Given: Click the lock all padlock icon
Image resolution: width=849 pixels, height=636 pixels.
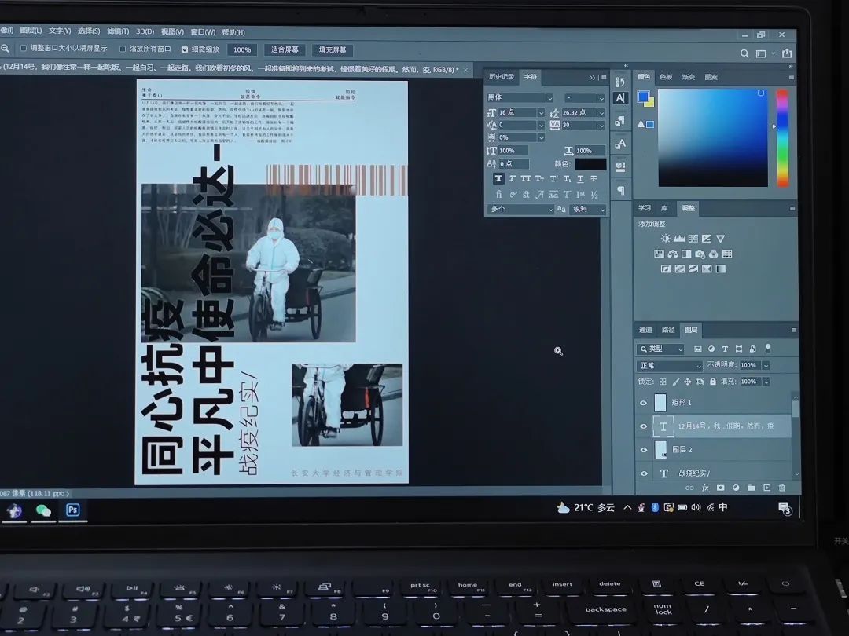Looking at the screenshot, I should (713, 382).
